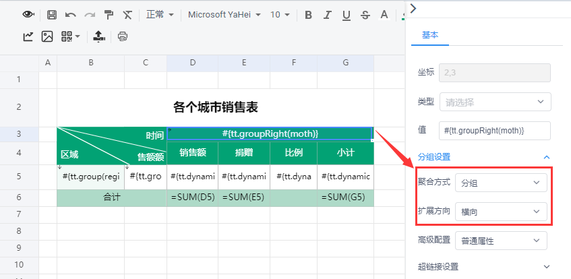571x279 pixels.
Task: Select column B header
Action: [x=91, y=63]
